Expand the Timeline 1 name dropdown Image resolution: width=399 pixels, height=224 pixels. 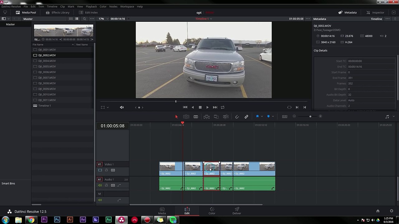(x=211, y=19)
